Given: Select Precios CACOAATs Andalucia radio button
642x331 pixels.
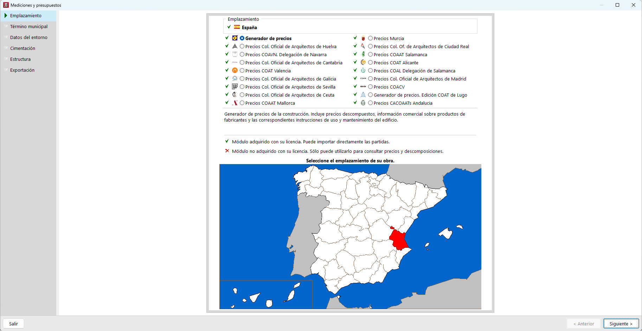Looking at the screenshot, I should coord(370,103).
